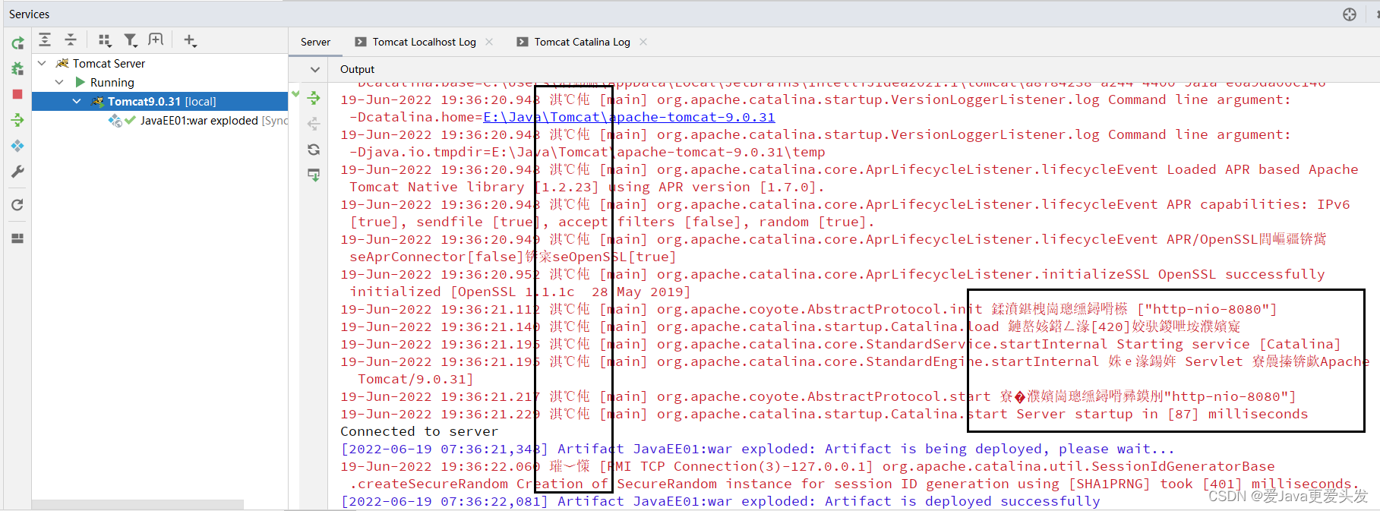The image size is (1380, 511).
Task: Click the scroll to end icon
Action: 314,175
